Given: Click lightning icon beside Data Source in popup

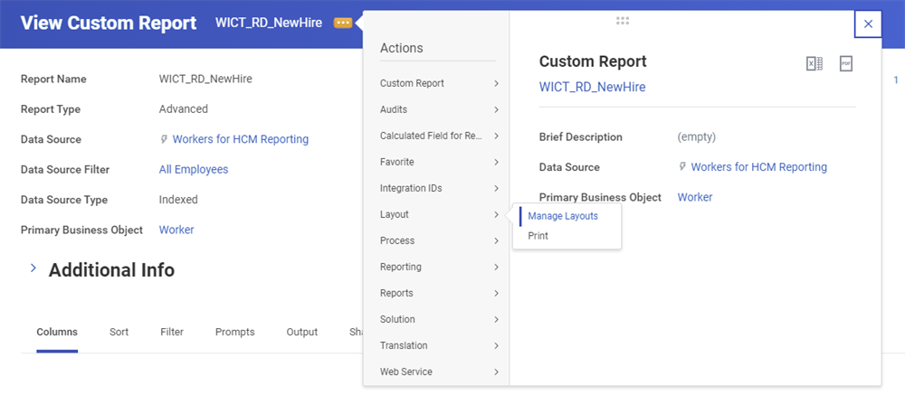Looking at the screenshot, I should click(682, 166).
